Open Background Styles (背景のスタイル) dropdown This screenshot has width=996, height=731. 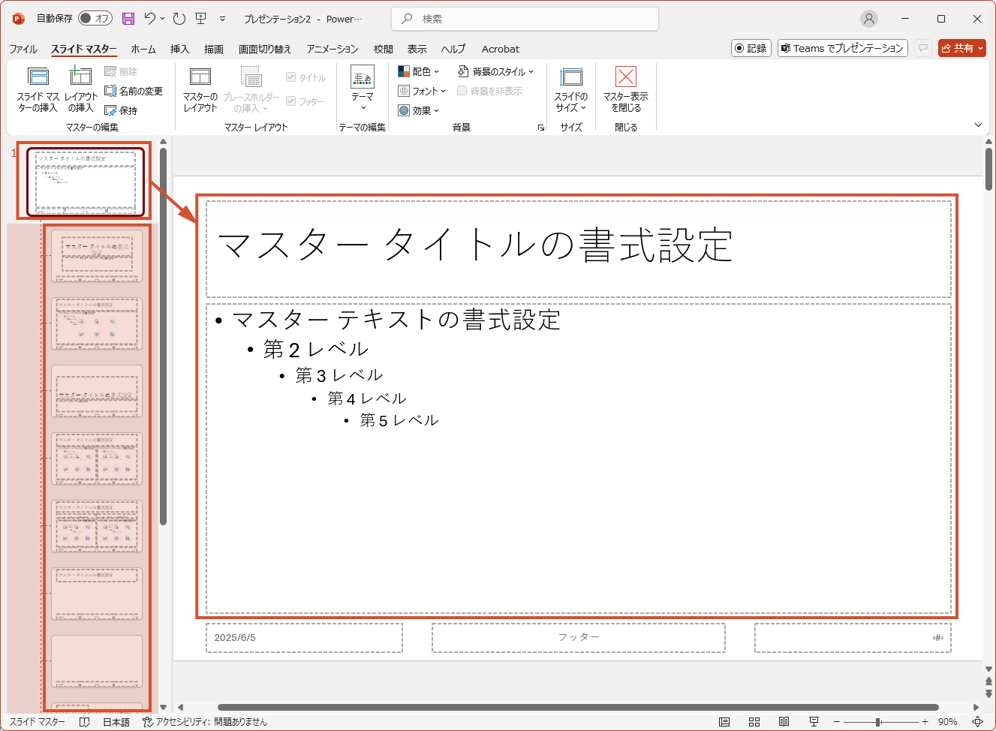496,71
